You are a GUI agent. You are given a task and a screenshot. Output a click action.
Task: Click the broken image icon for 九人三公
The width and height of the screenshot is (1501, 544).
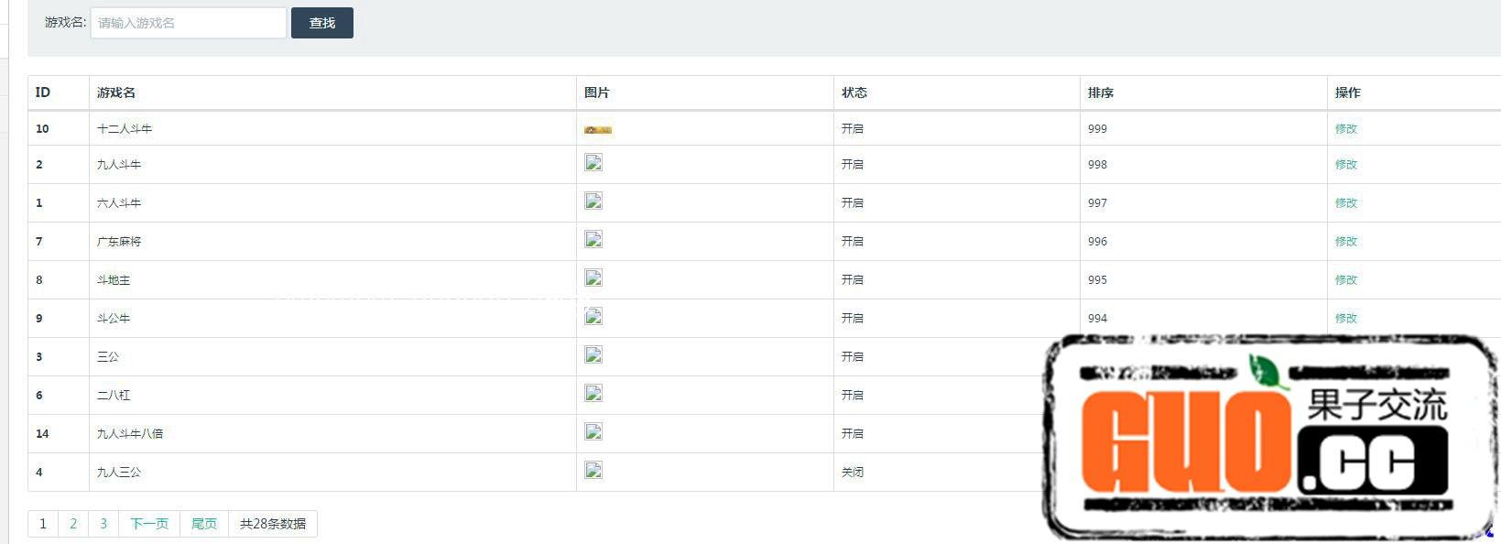click(593, 471)
